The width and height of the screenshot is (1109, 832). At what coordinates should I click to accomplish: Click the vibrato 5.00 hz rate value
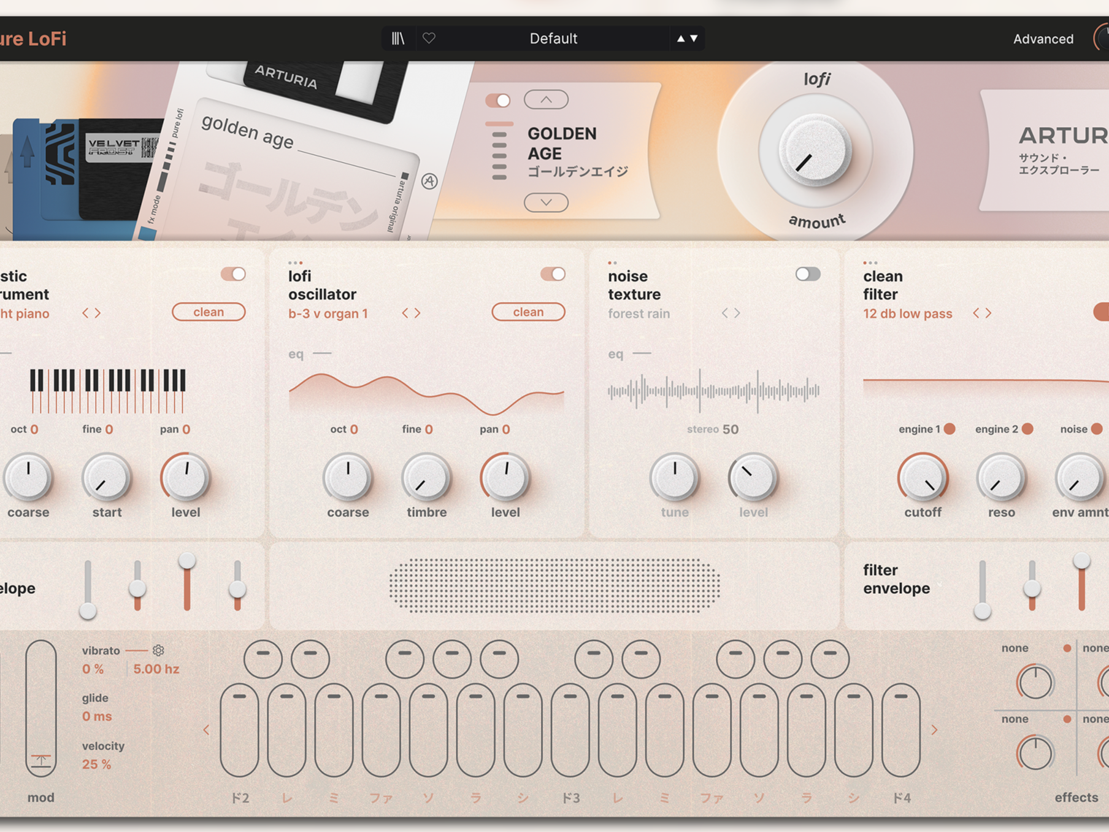click(156, 669)
